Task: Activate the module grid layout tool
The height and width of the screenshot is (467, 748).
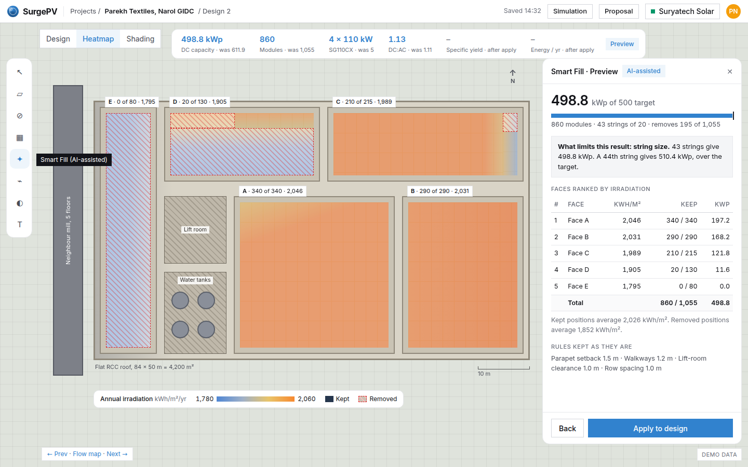Action: click(x=20, y=138)
